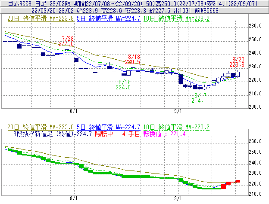Select the 5日 終値平滑 legend in lower chart
Viewport: 269px width, 204px height.
[109, 127]
